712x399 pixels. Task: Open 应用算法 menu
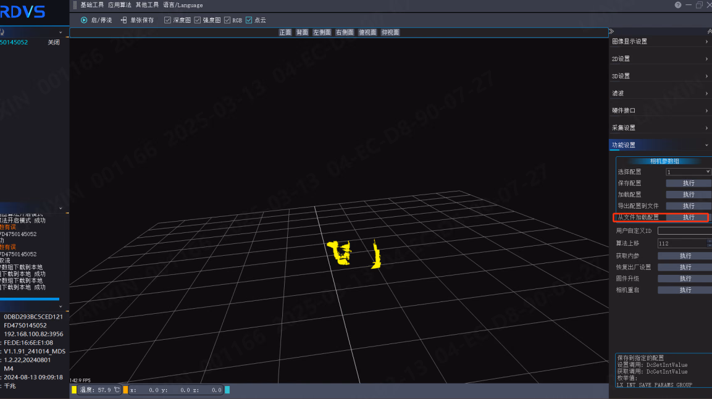tap(120, 5)
